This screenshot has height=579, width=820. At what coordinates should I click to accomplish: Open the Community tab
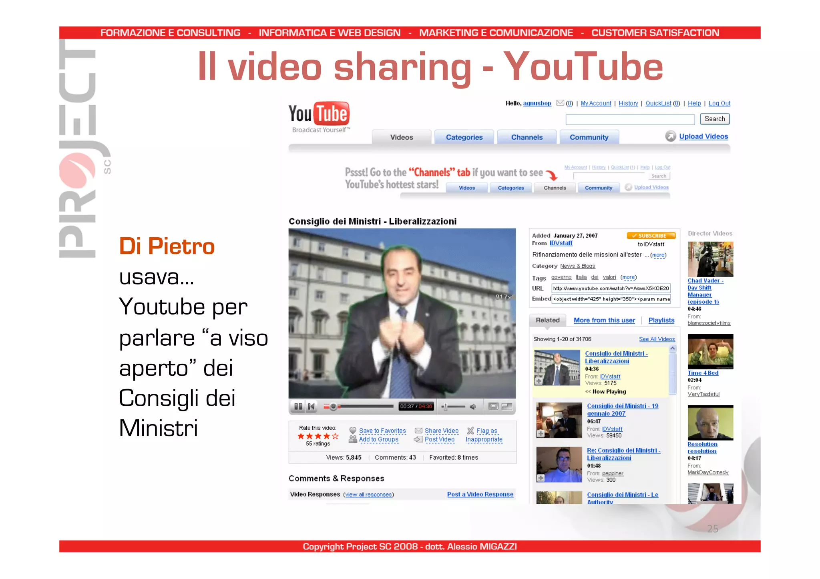(589, 137)
